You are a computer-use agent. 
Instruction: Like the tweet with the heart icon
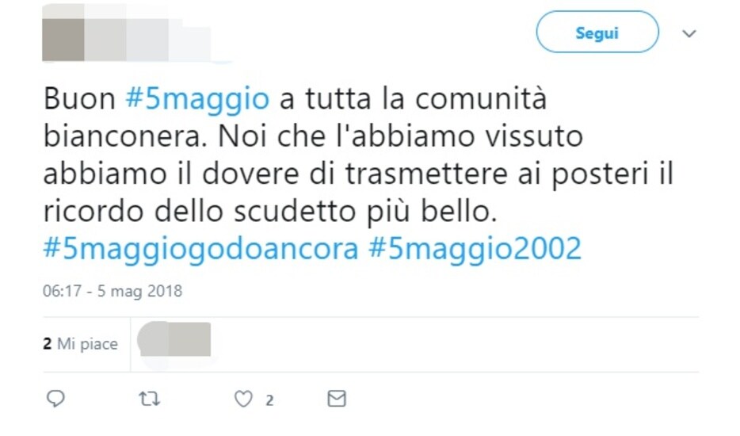[x=243, y=400]
